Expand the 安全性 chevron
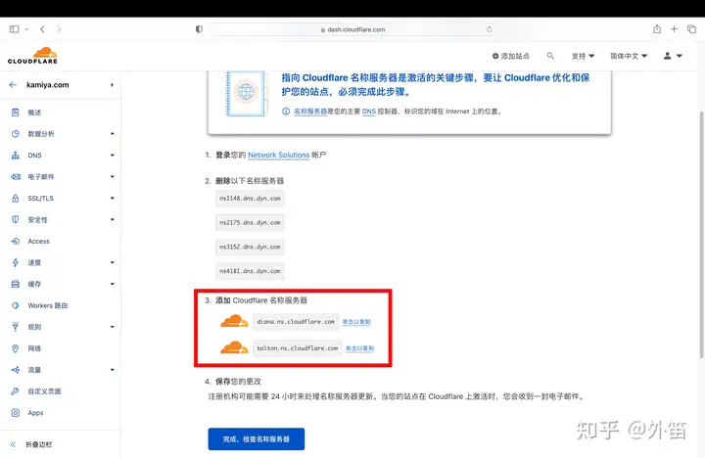This screenshot has height=458, width=705. pyautogui.click(x=112, y=220)
